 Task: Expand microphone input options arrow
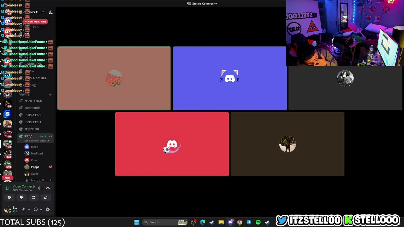click(x=29, y=209)
